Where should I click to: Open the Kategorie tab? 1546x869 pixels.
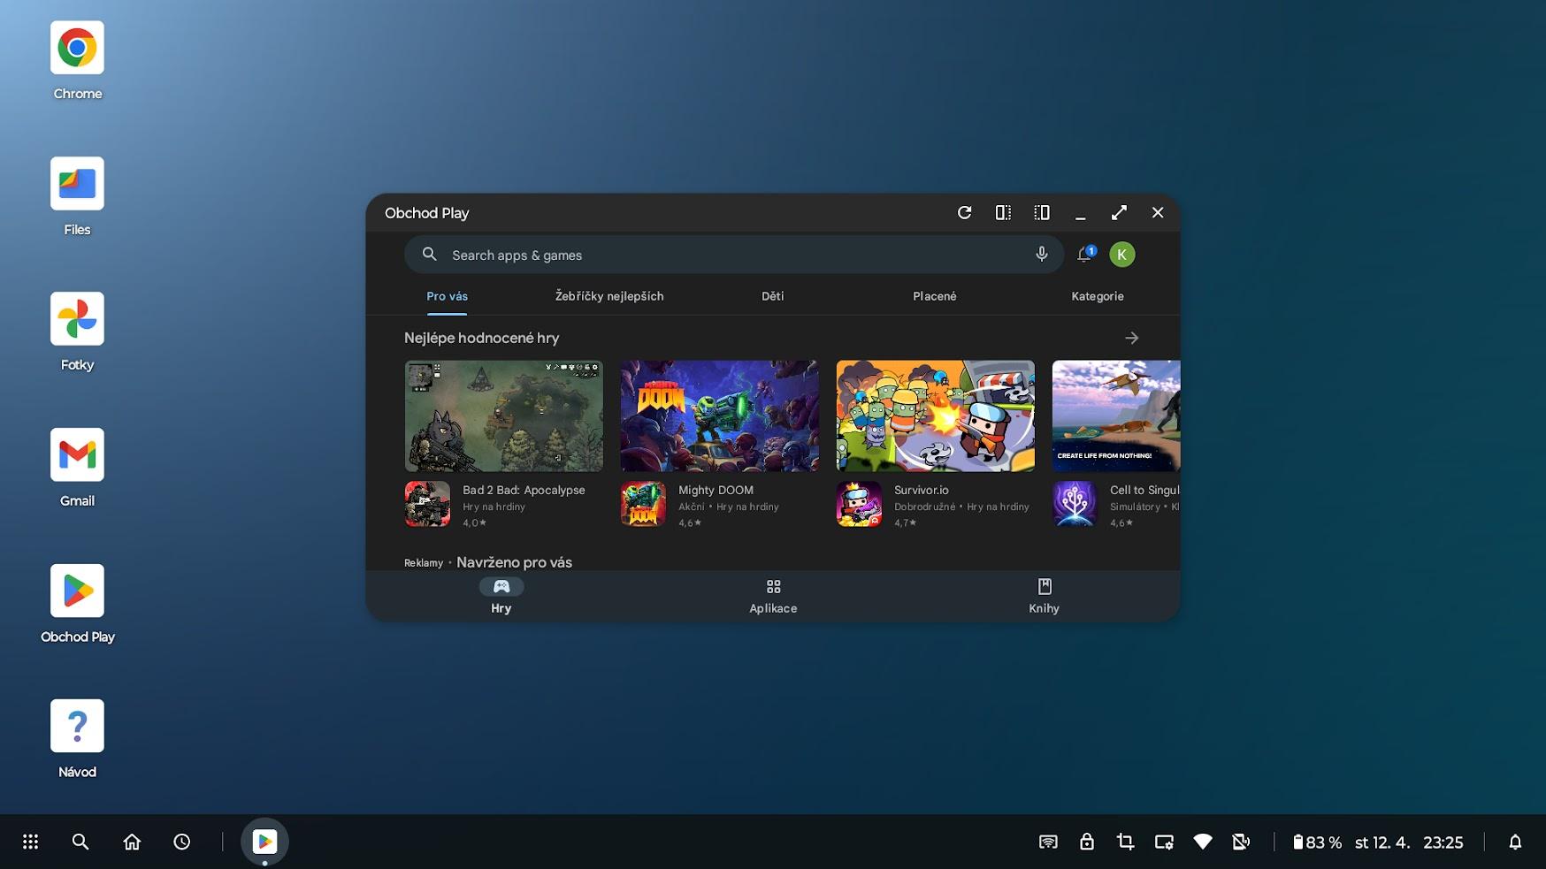click(x=1098, y=296)
